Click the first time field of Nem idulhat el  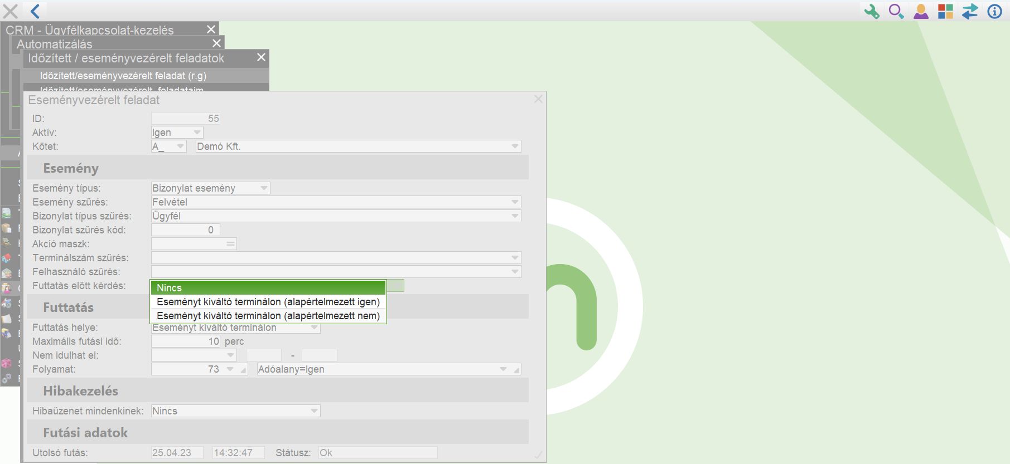(264, 355)
